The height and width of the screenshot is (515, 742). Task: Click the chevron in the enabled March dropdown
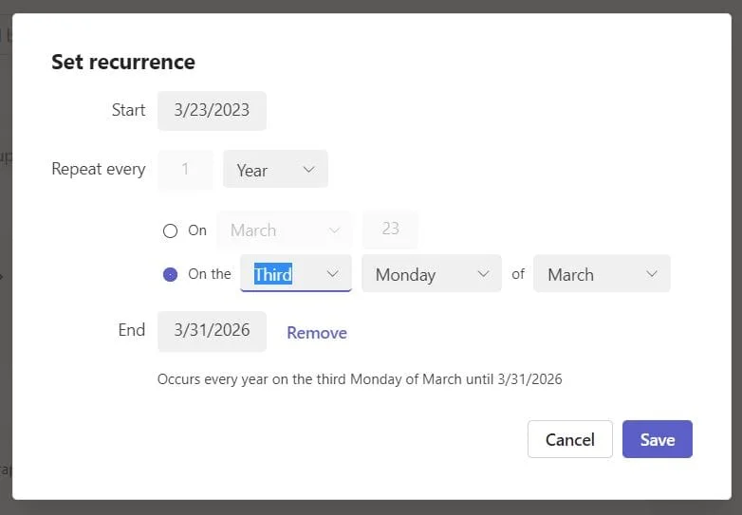(652, 273)
